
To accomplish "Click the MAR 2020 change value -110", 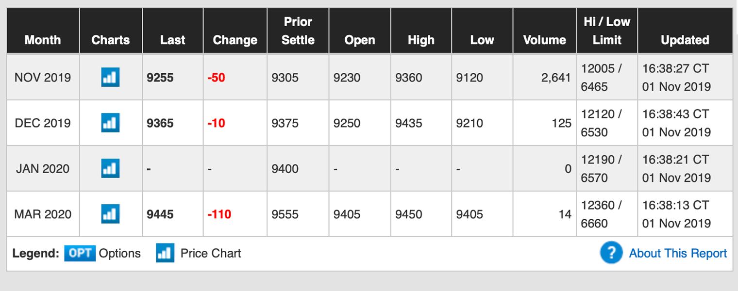I will (219, 214).
